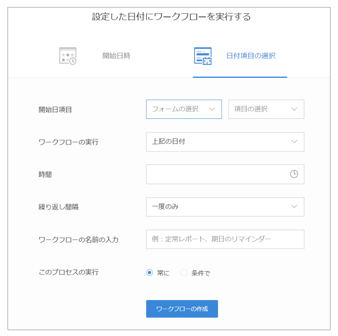
Task: Switch to the 開始日時 tab
Action: click(x=116, y=56)
